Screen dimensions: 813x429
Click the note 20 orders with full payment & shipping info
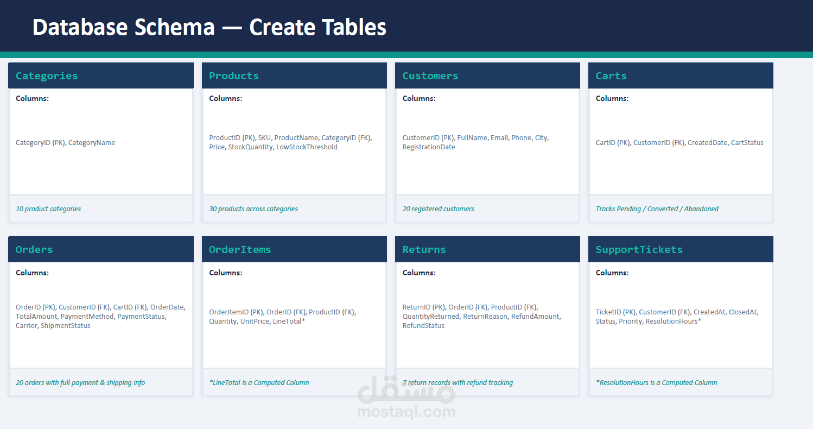click(x=80, y=382)
